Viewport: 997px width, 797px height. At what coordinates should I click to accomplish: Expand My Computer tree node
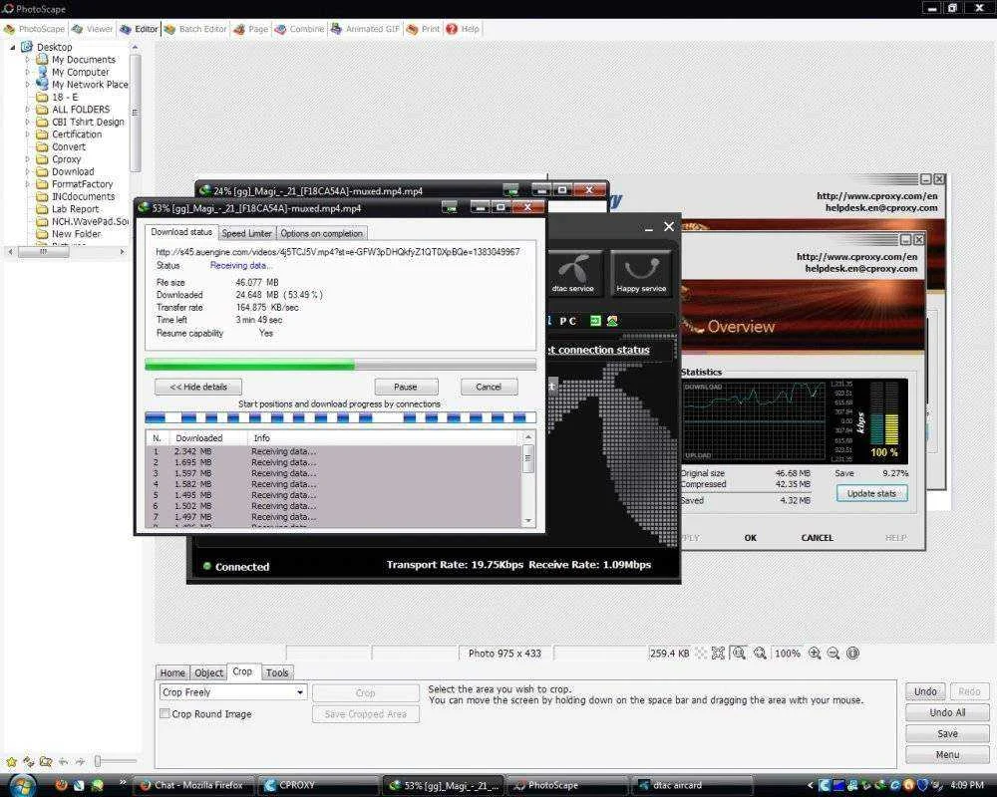pyautogui.click(x=27, y=72)
